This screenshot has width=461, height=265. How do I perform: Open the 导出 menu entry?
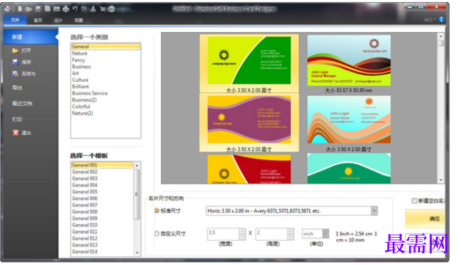coord(17,88)
